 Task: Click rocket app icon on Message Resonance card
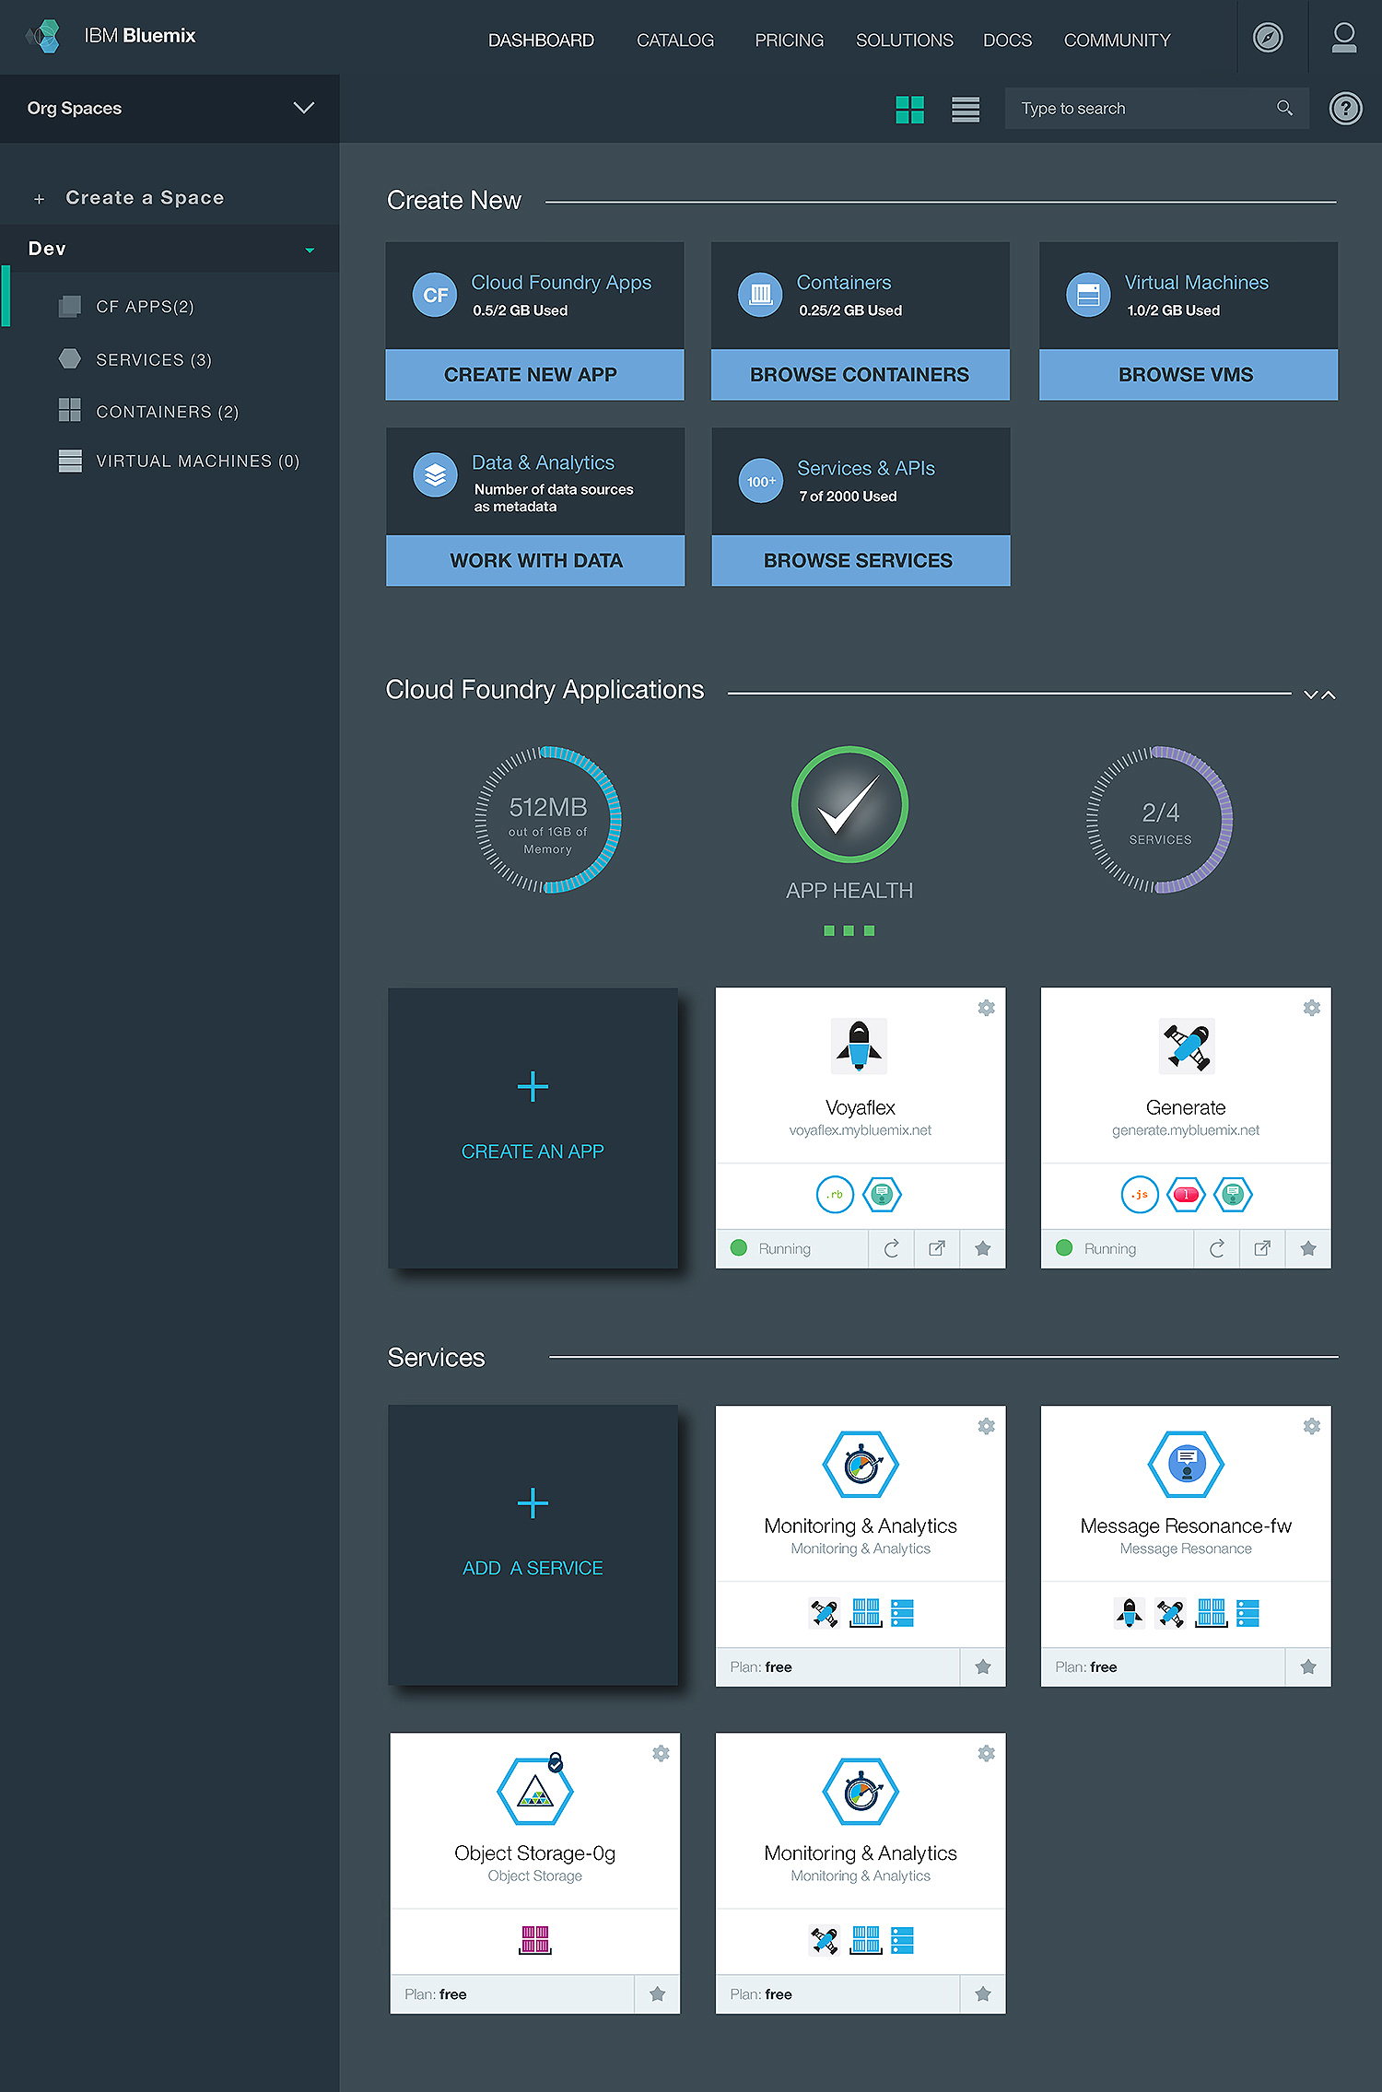[1129, 1613]
